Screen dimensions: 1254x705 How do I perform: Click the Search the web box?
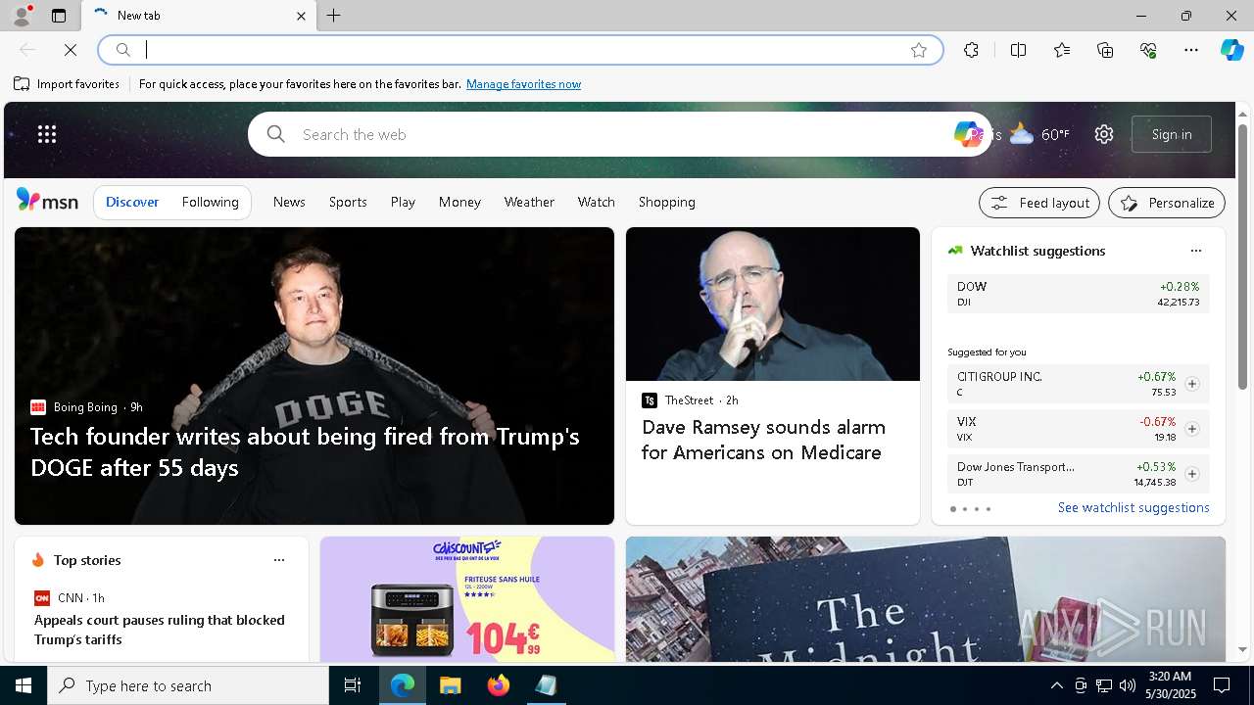click(x=617, y=134)
